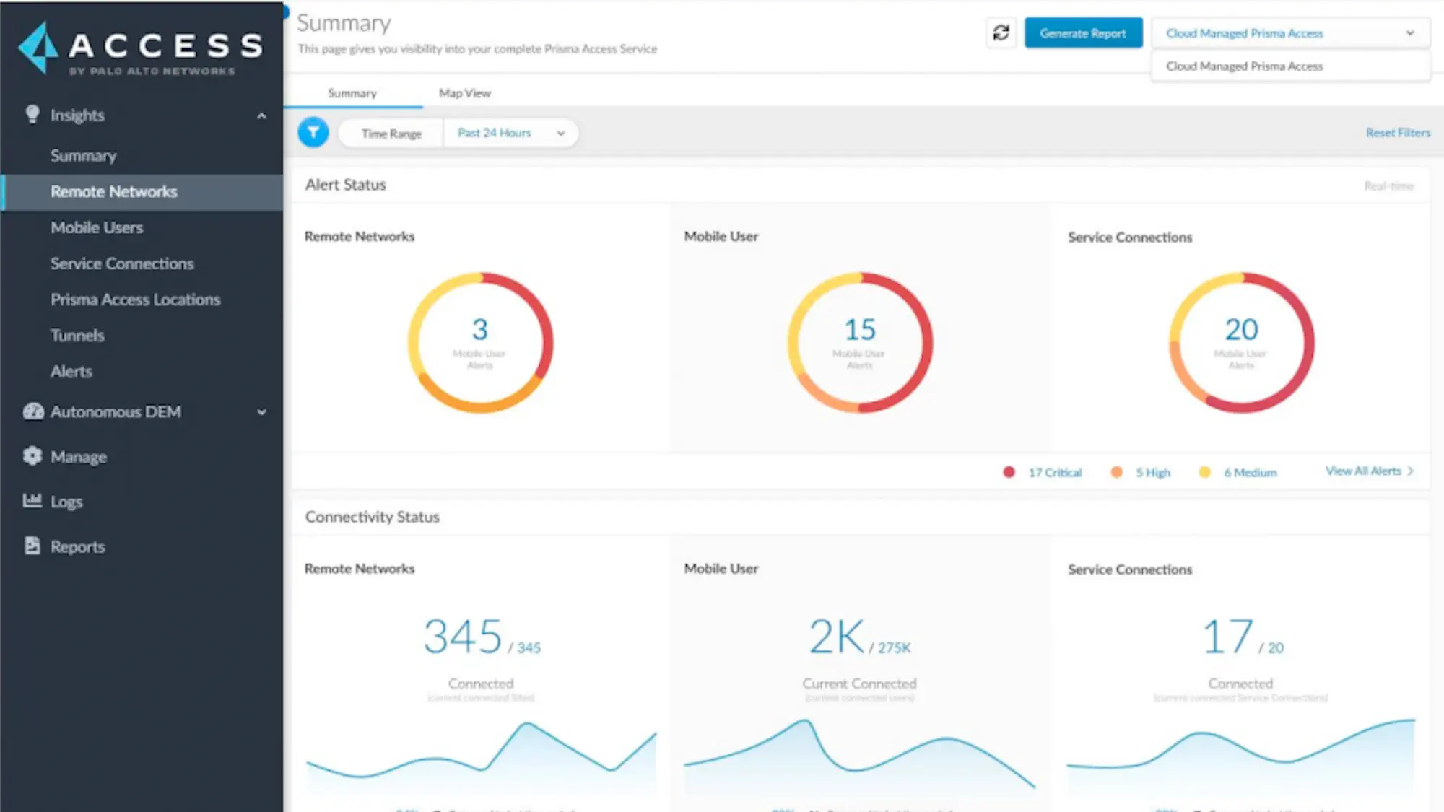Viewport: 1444px width, 812px height.
Task: Click the Generate Report button
Action: click(1083, 33)
